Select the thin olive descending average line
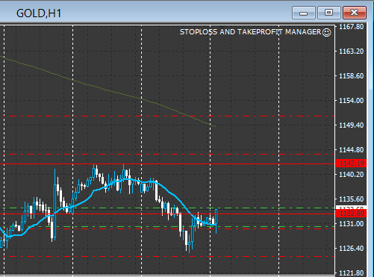This screenshot has width=374, height=277. [107, 90]
